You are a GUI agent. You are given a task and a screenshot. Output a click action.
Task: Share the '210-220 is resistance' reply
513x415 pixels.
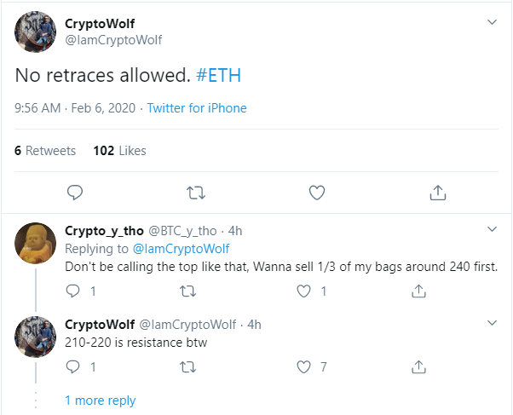coord(418,367)
